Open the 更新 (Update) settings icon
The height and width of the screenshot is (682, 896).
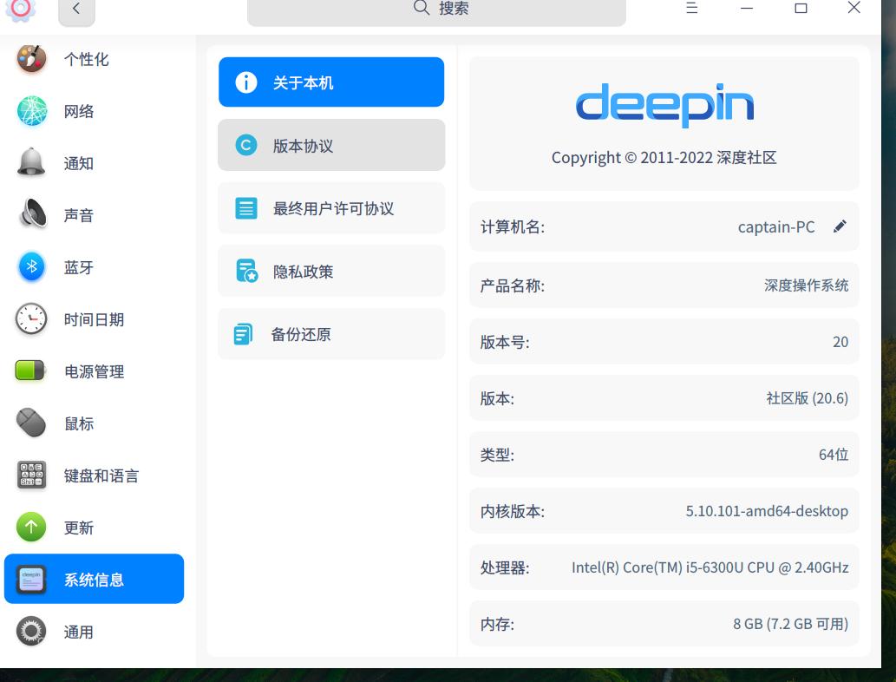coord(31,528)
